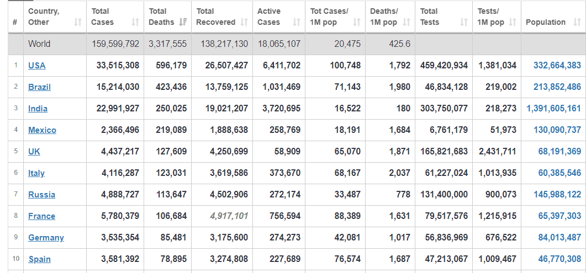
Task: Click the # rank column header
Action: [15, 23]
